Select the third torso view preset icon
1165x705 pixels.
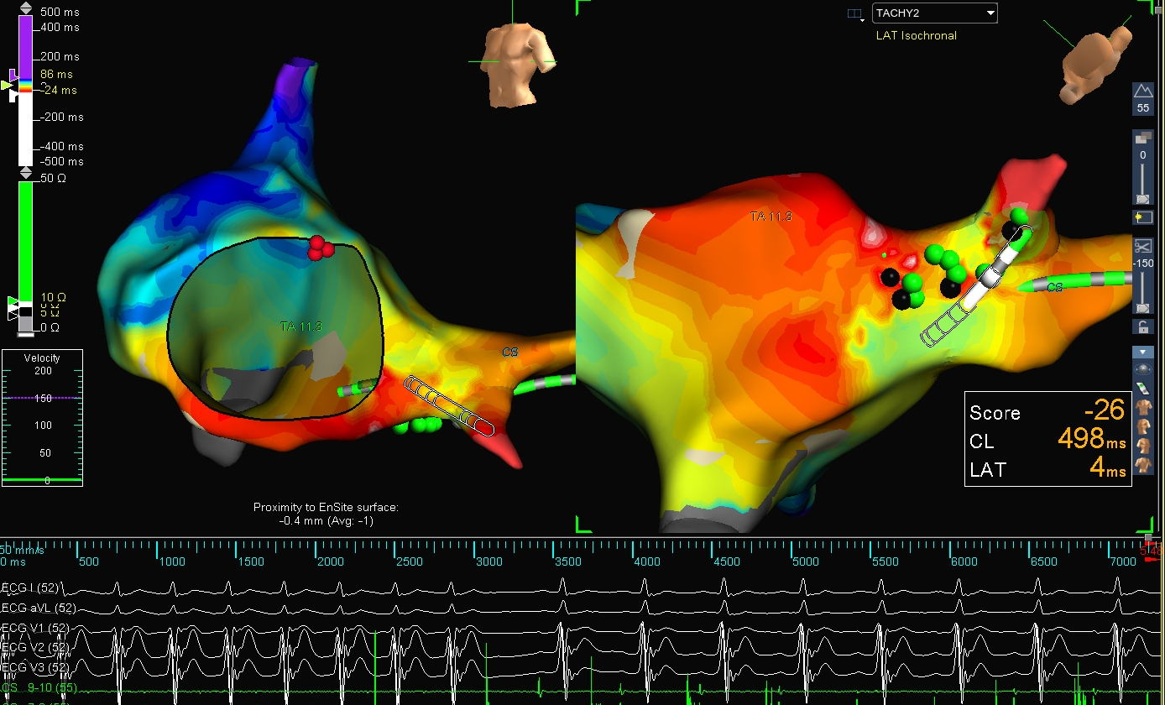(1142, 445)
